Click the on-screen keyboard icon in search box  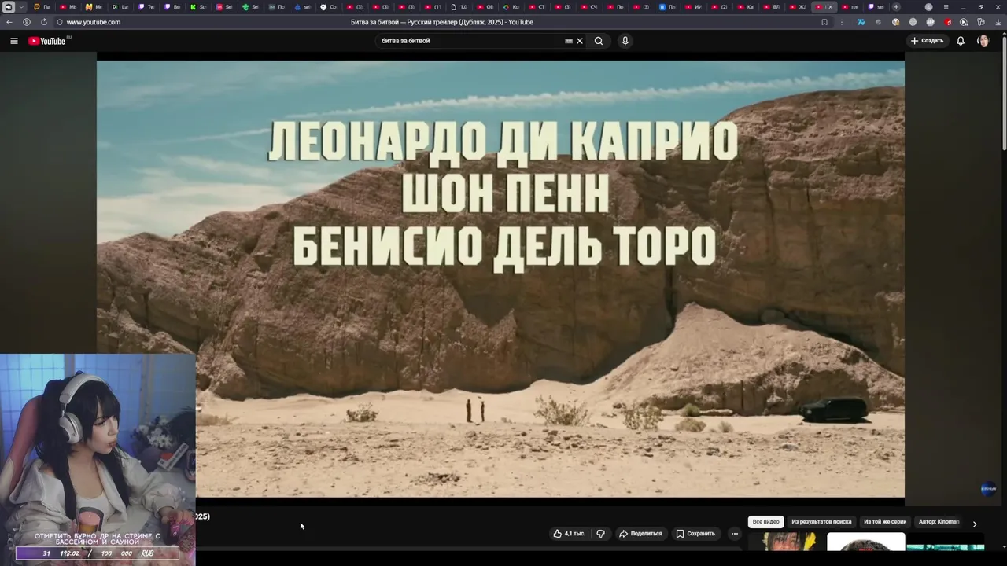[569, 41]
